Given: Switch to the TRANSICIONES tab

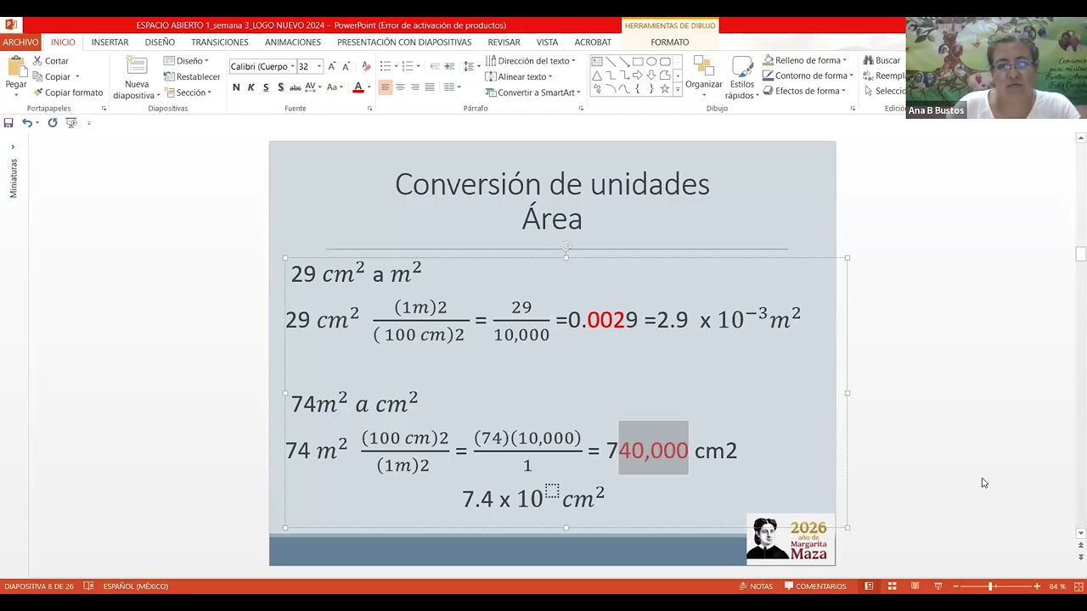Looking at the screenshot, I should click(220, 42).
